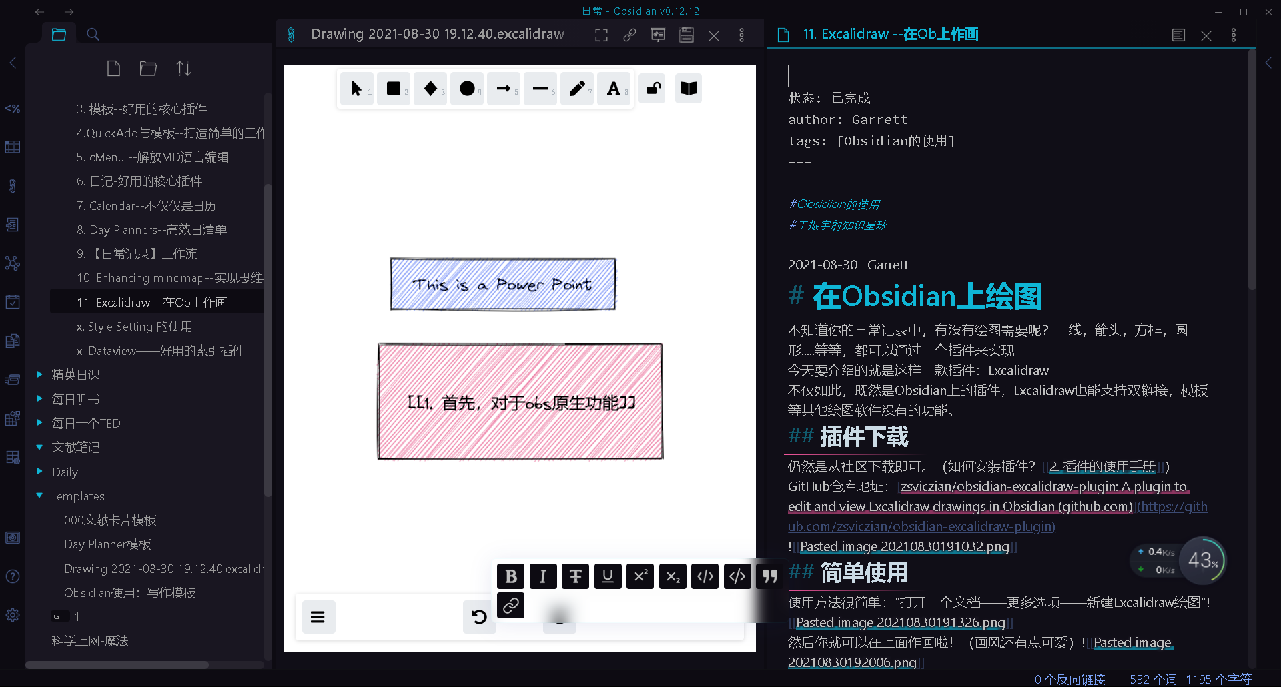Select the ellipse tool in Excalidraw
Screen dimensions: 1281x687
(467, 88)
